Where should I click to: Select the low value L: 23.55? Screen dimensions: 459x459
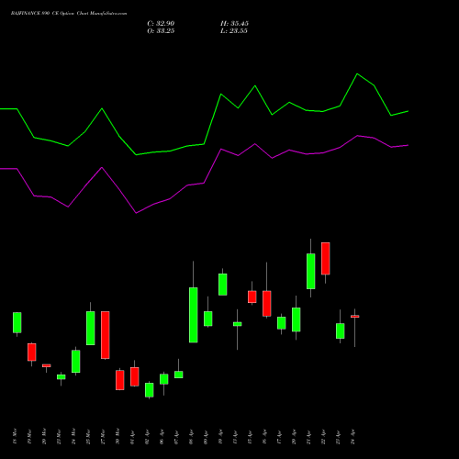tap(234, 31)
